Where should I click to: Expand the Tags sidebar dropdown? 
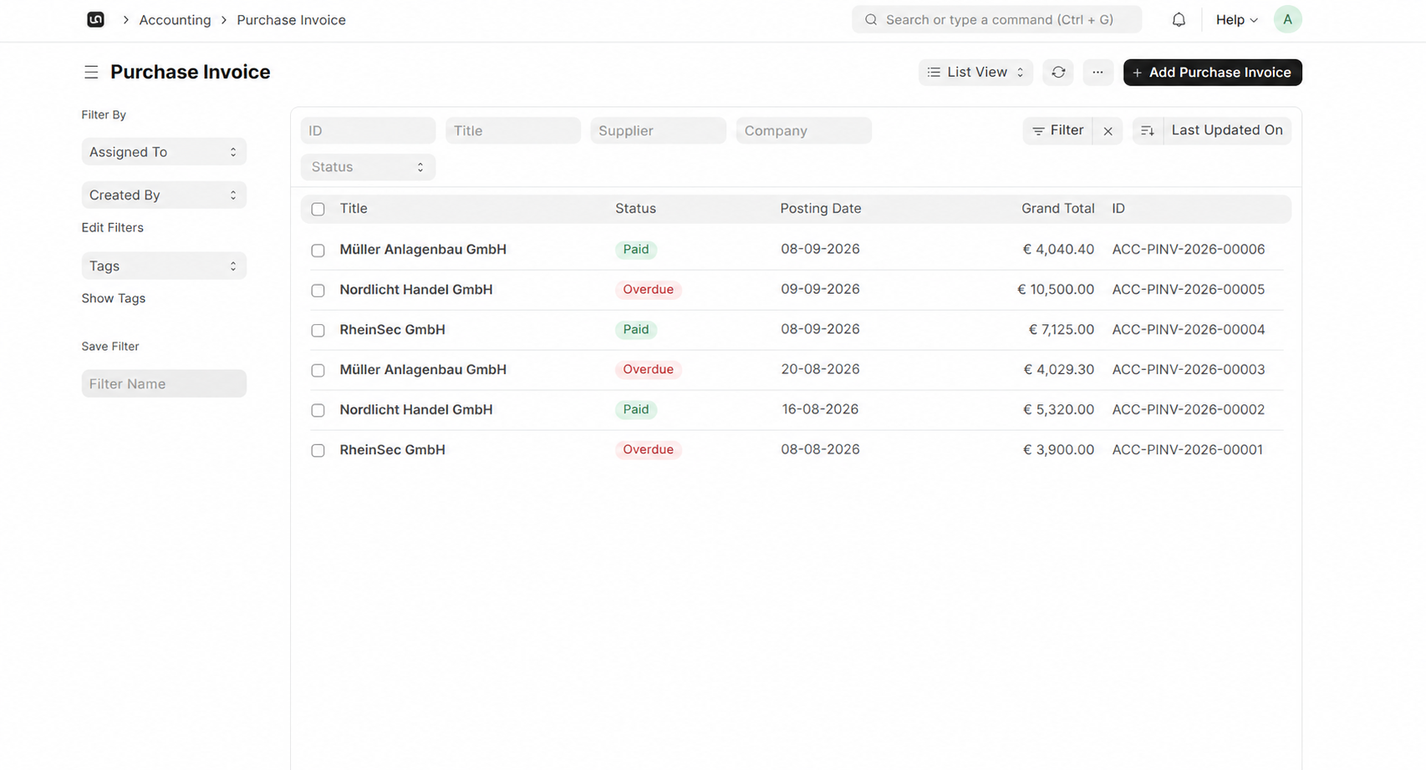[x=164, y=266]
